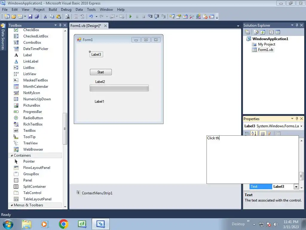The image size is (306, 230).
Task: Pin the Solution Explorer panel
Action: click(297, 25)
